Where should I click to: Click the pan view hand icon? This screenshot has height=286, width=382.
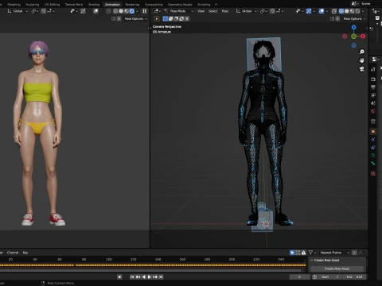pos(362,60)
